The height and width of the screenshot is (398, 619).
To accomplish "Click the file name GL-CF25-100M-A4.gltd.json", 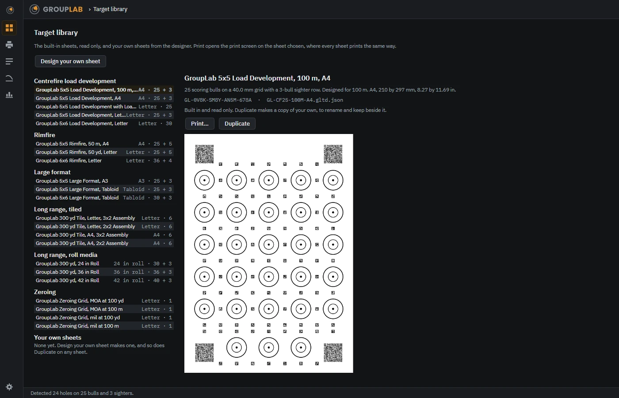I will pos(305,100).
